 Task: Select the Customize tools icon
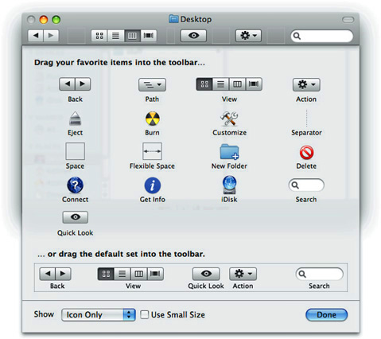(229, 119)
